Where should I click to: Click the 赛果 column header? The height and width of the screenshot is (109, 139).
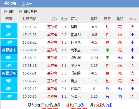[107, 19]
